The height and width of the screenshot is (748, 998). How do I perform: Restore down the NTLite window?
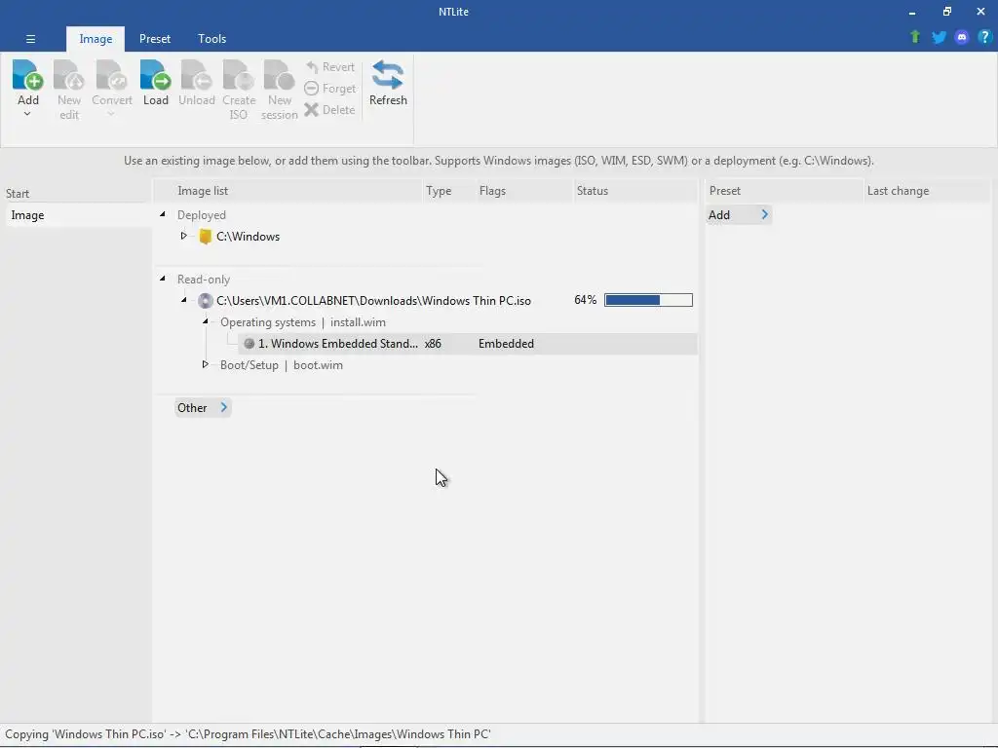pos(947,12)
